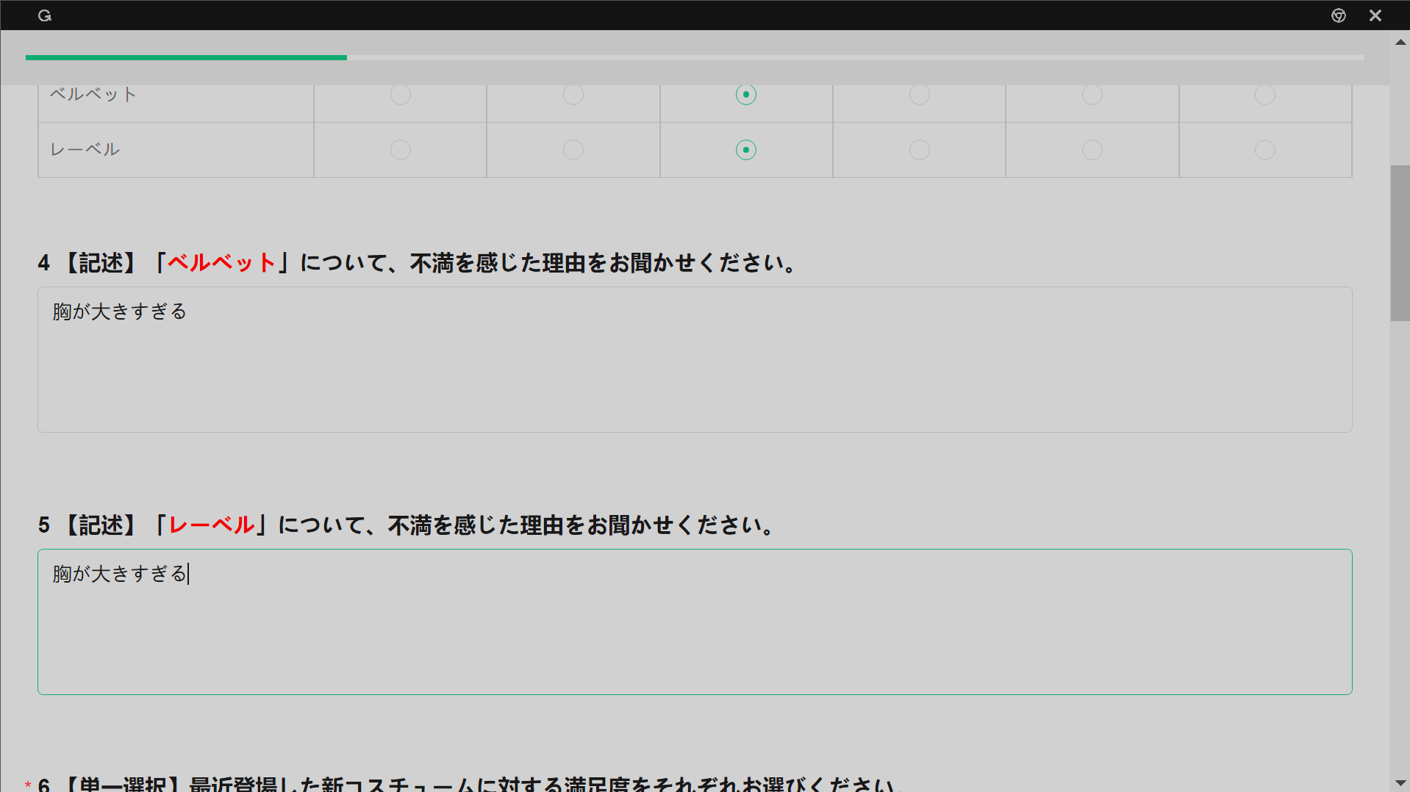
Task: Click the green survey progress bar
Action: tap(186, 57)
